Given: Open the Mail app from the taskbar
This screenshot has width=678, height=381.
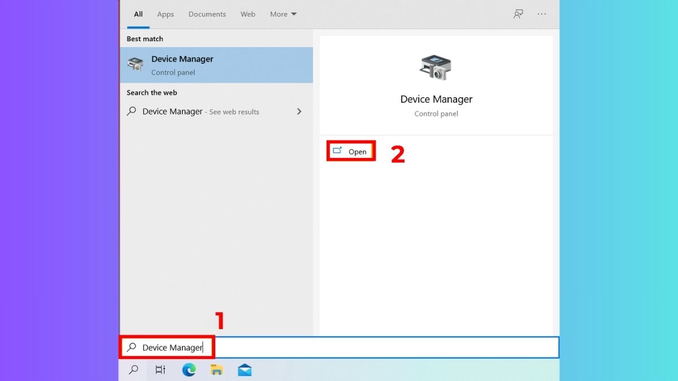Looking at the screenshot, I should pyautogui.click(x=244, y=370).
